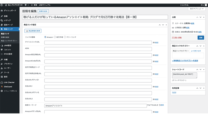Select フリーリンク link type radio
The image size is (208, 117).
65,37
